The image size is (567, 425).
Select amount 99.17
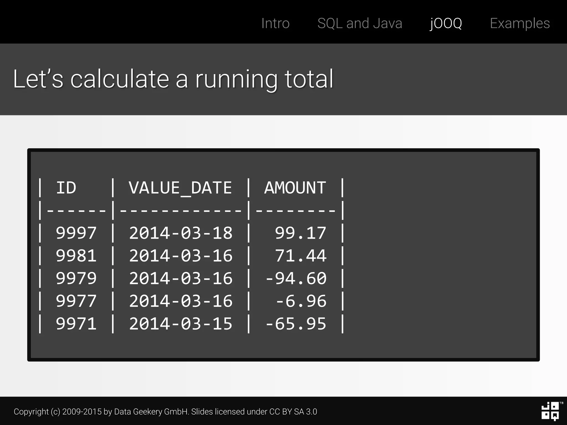(x=300, y=233)
